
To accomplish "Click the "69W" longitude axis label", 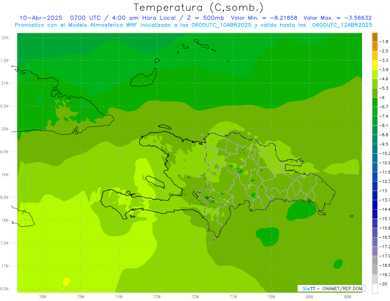I will point(309,296).
